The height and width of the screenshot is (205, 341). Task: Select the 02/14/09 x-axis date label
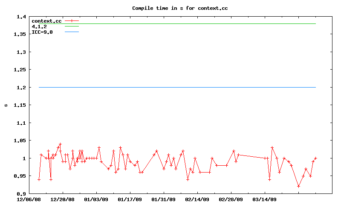click(197, 199)
